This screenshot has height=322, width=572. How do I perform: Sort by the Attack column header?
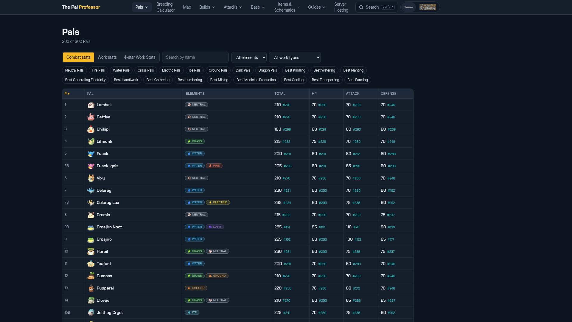tap(353, 94)
